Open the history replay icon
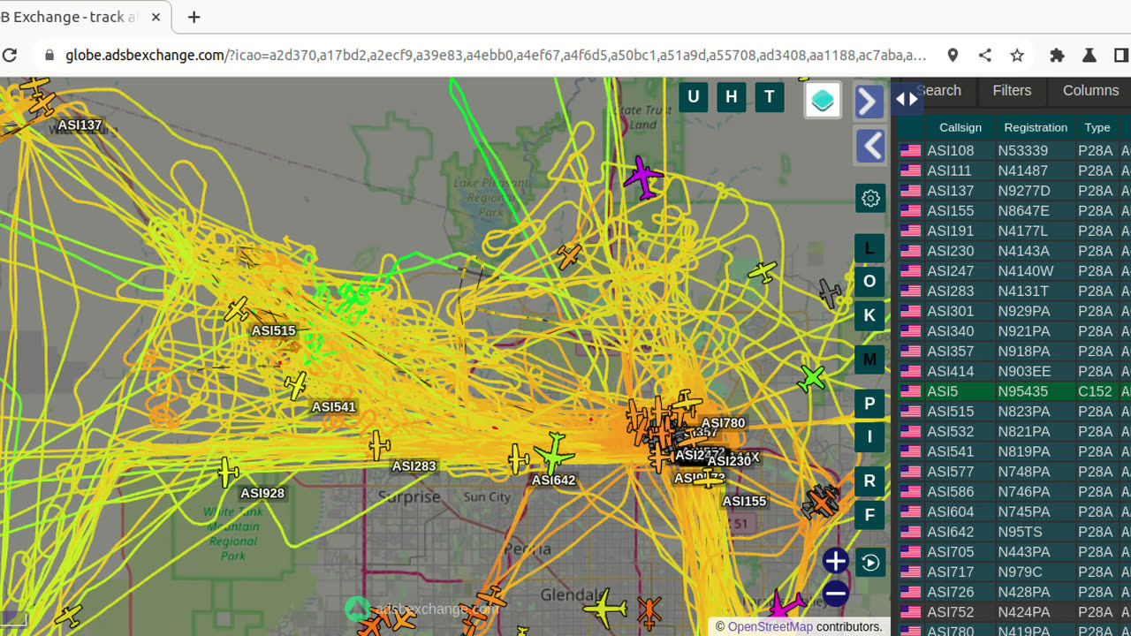1131x636 pixels. (870, 563)
